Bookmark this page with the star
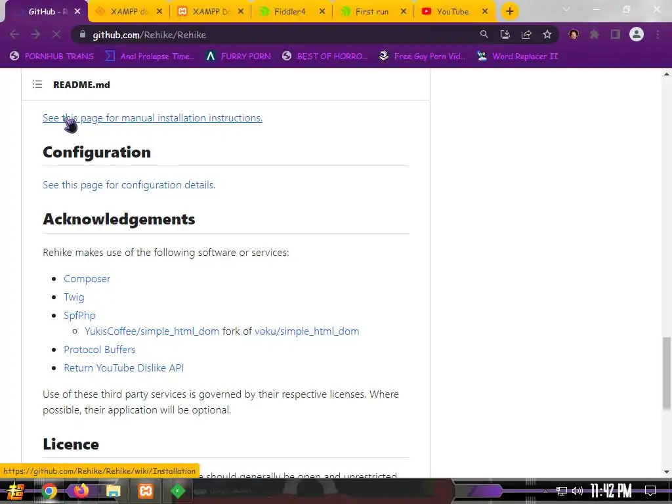 pyautogui.click(x=547, y=34)
